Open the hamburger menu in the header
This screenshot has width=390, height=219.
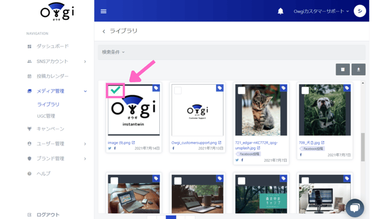tap(104, 11)
